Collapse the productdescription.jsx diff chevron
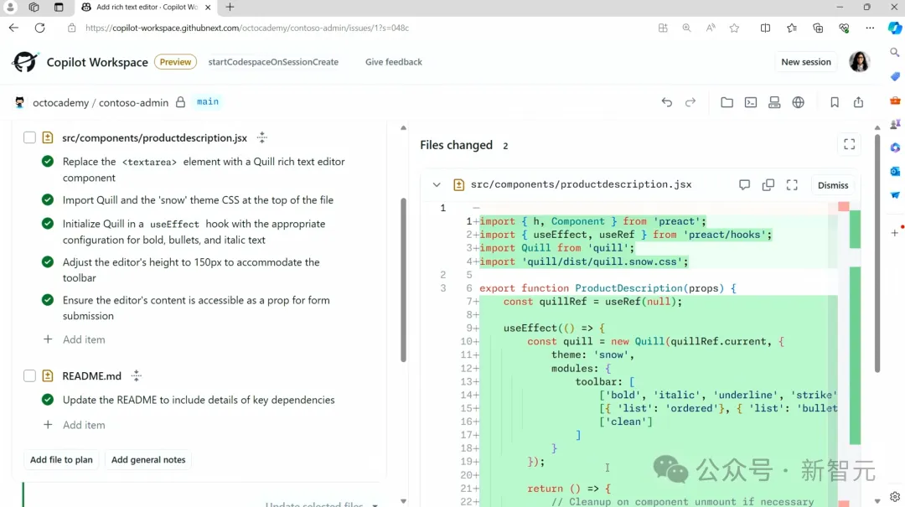 pos(437,185)
